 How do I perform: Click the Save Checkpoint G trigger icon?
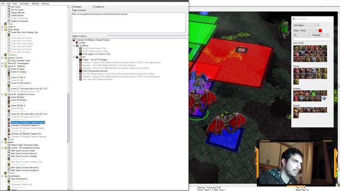pos(9,179)
